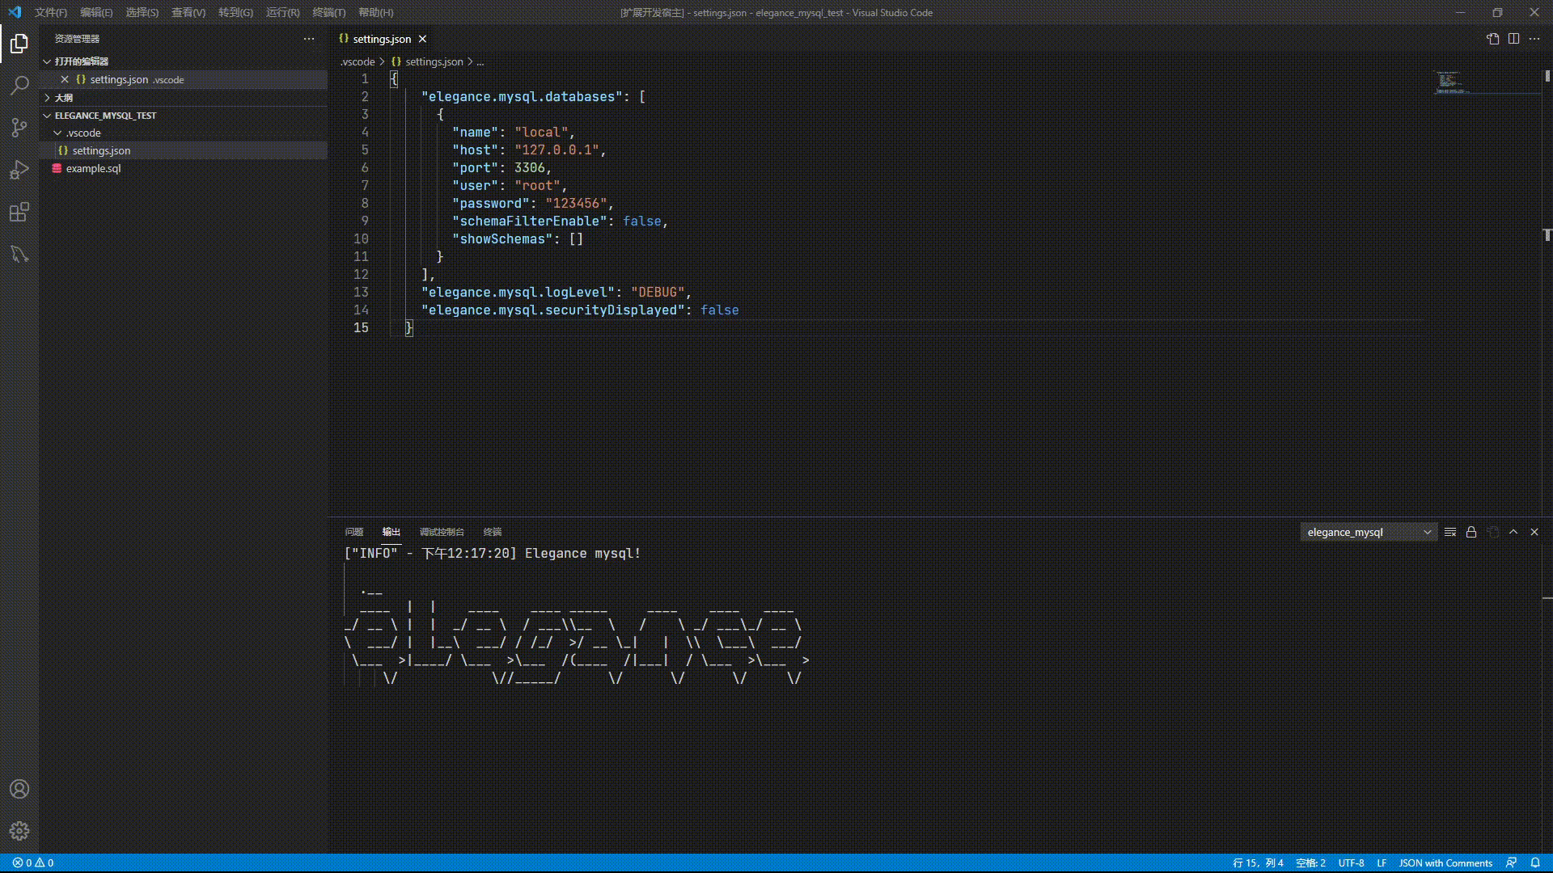This screenshot has width=1553, height=873.
Task: Click the UTF-8 encoding indicator
Action: coord(1351,862)
